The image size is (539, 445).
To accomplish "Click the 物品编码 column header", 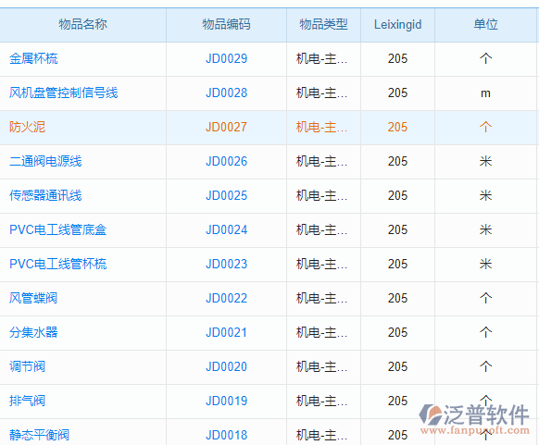I will click(x=226, y=24).
